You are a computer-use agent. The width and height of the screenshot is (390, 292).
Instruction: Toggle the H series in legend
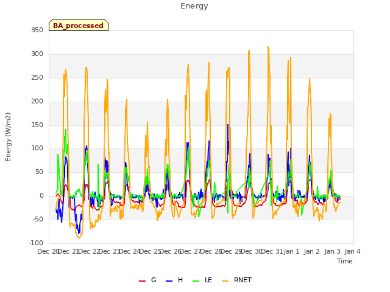pyautogui.click(x=174, y=280)
